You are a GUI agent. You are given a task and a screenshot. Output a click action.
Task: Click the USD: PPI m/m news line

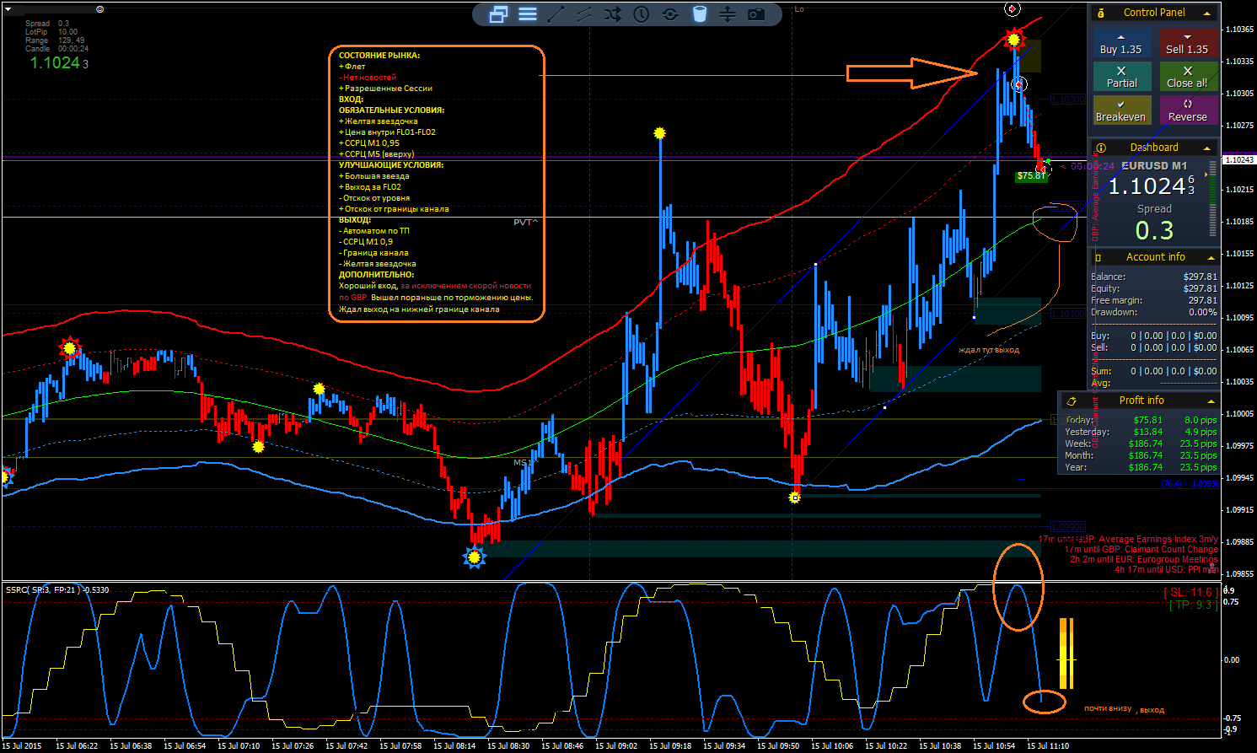(x=1166, y=570)
